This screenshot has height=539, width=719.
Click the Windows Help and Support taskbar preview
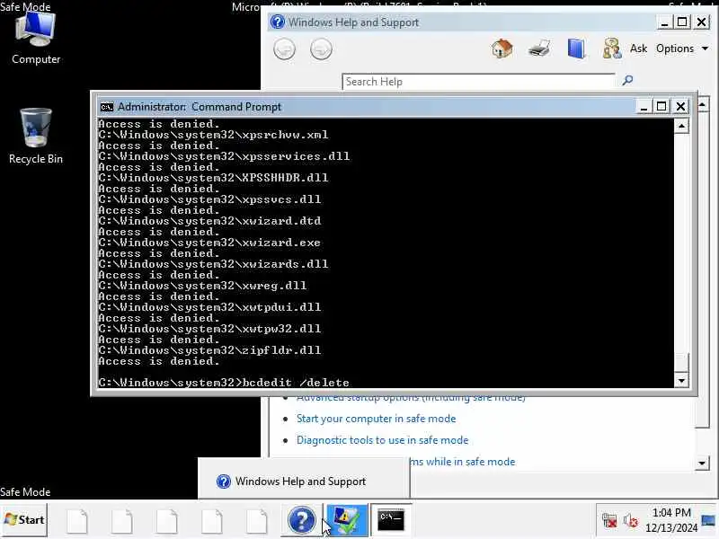click(304, 480)
